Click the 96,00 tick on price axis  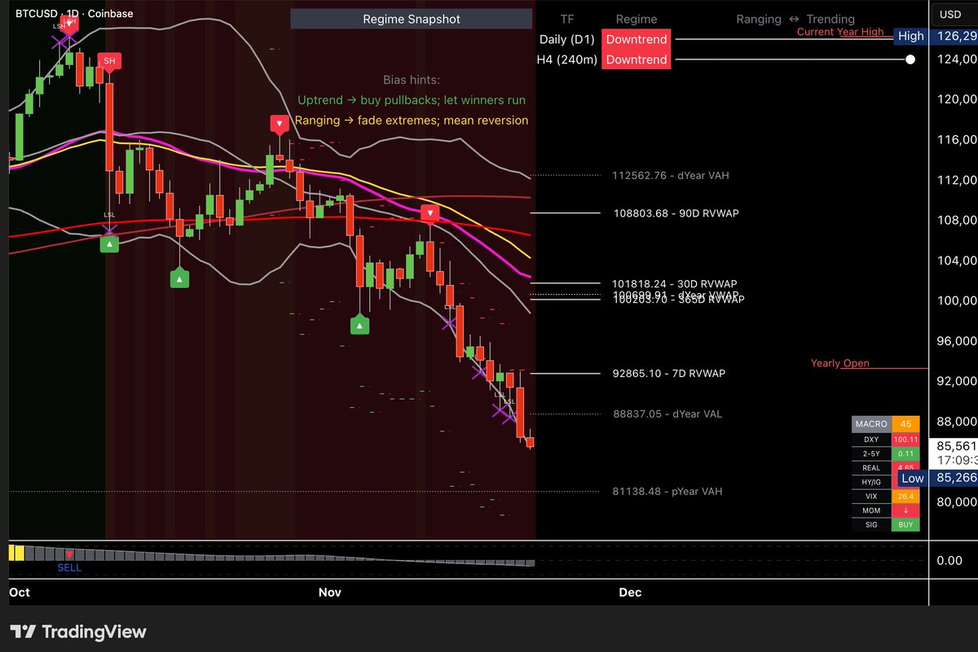[x=957, y=341]
